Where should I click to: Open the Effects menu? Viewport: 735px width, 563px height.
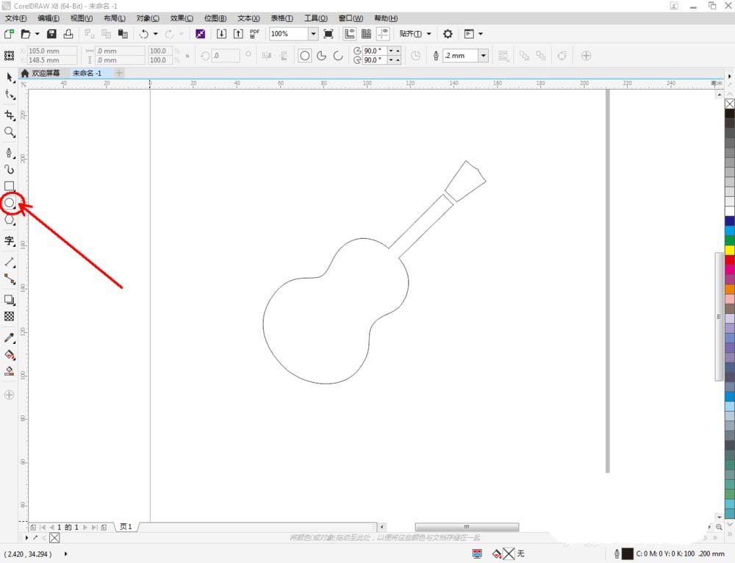pyautogui.click(x=182, y=18)
